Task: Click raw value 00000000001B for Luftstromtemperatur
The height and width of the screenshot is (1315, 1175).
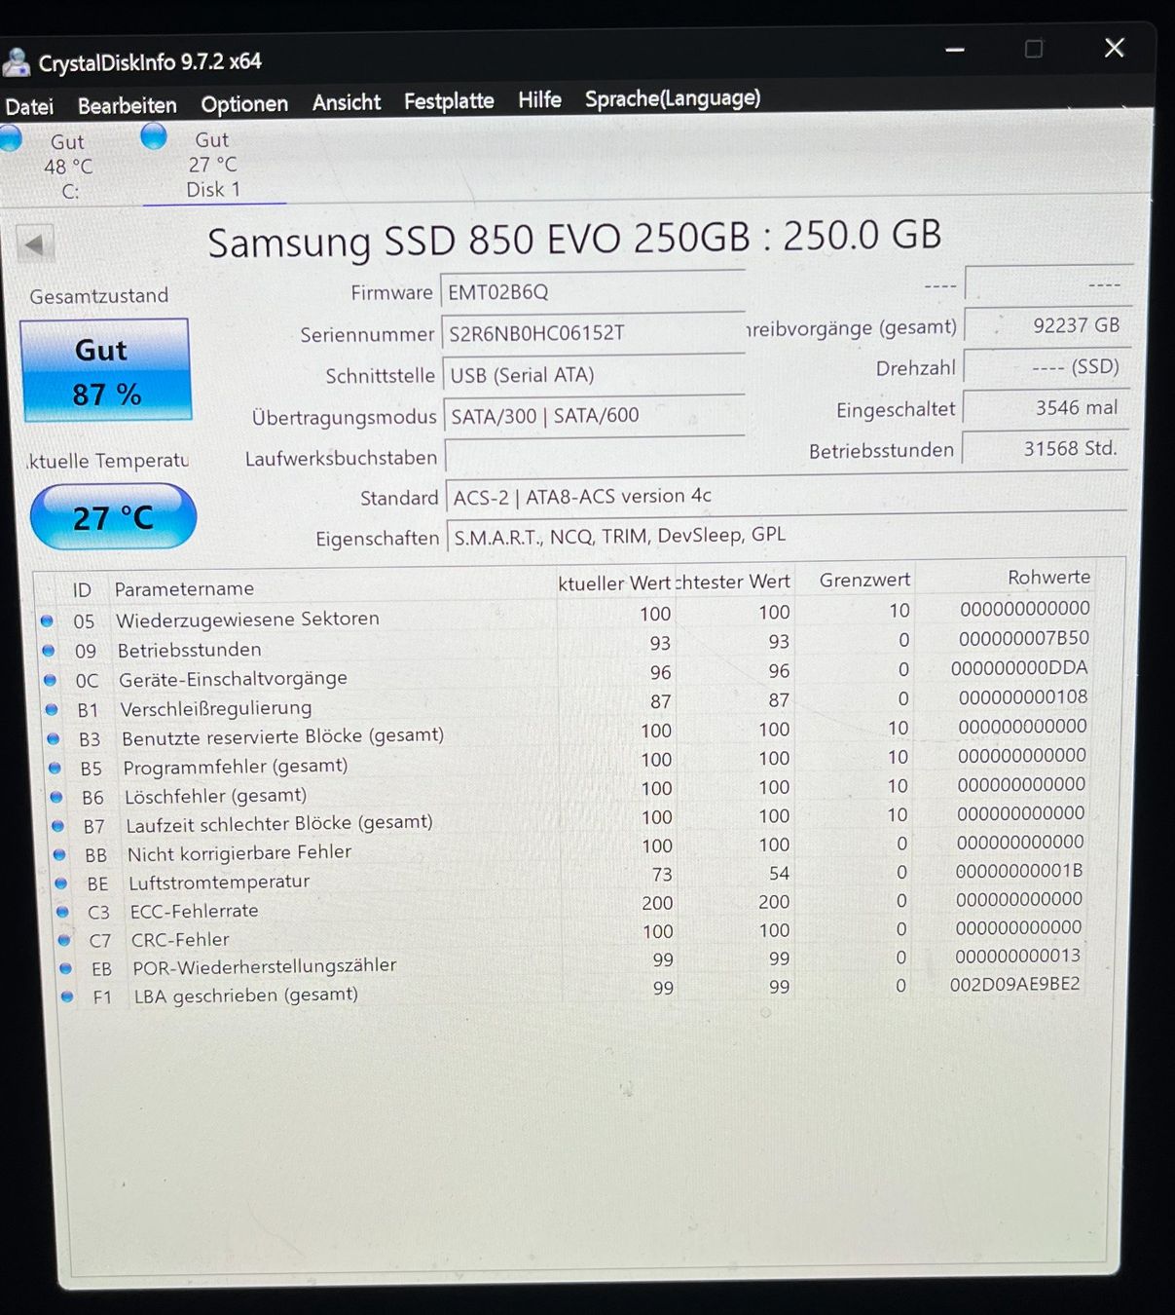Action: 1019,870
